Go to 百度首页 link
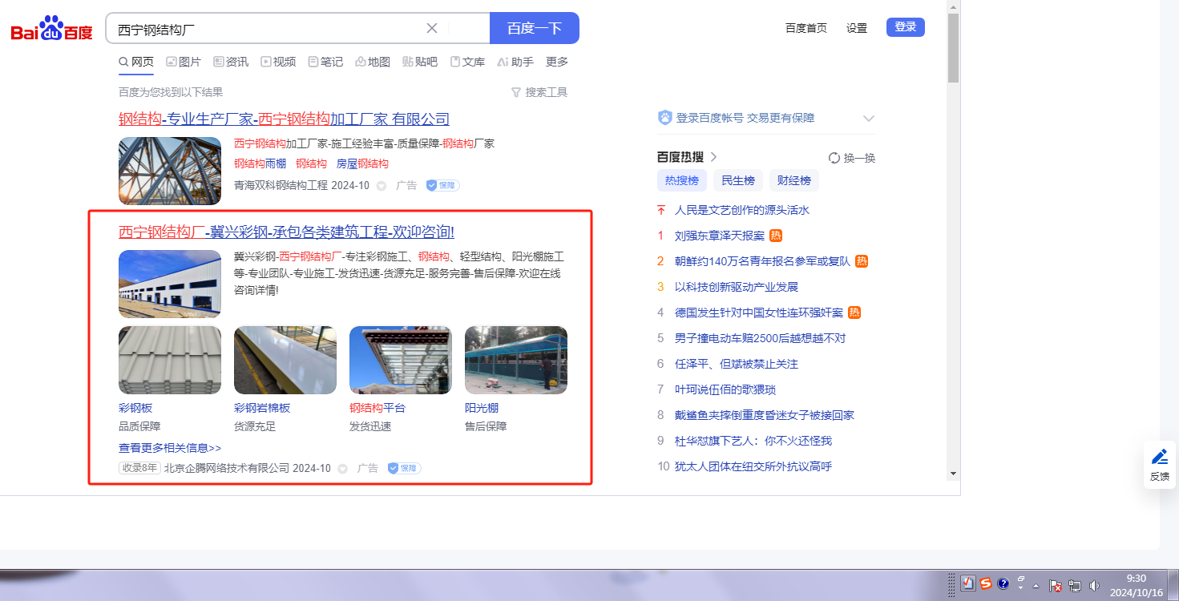The image size is (1179, 601). [x=806, y=28]
